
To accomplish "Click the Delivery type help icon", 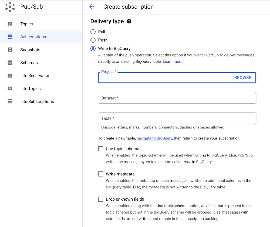I will tap(129, 21).
